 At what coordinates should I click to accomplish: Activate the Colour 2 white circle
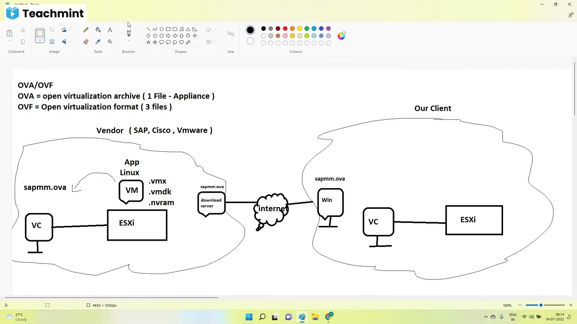[x=250, y=41]
